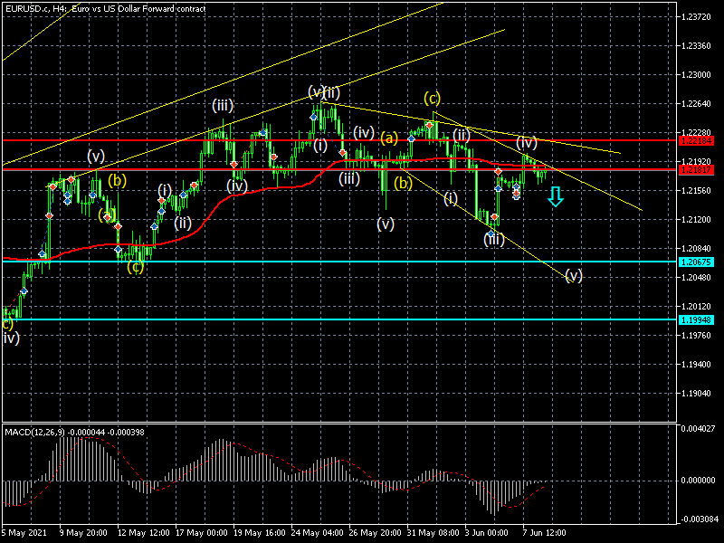Select the yellow (a) wave label

click(389, 138)
